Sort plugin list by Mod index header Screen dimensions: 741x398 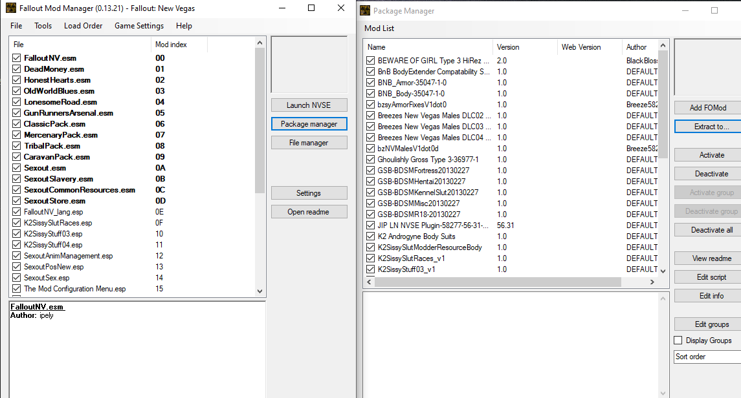(x=179, y=45)
